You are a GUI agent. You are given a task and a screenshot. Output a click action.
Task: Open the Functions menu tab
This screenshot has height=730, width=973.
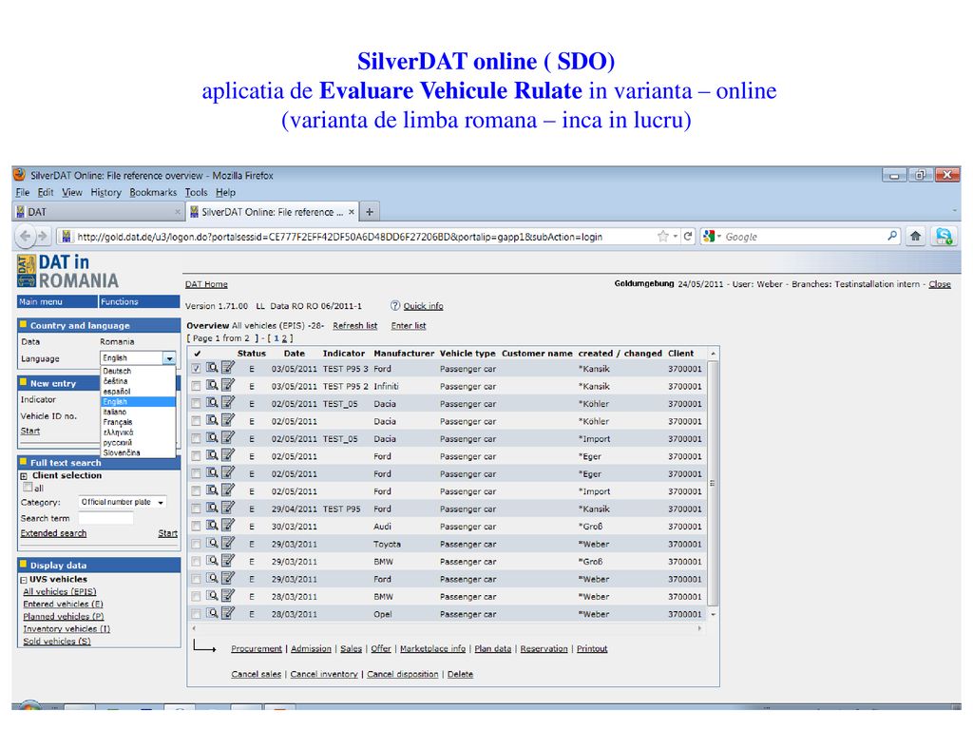coord(139,301)
